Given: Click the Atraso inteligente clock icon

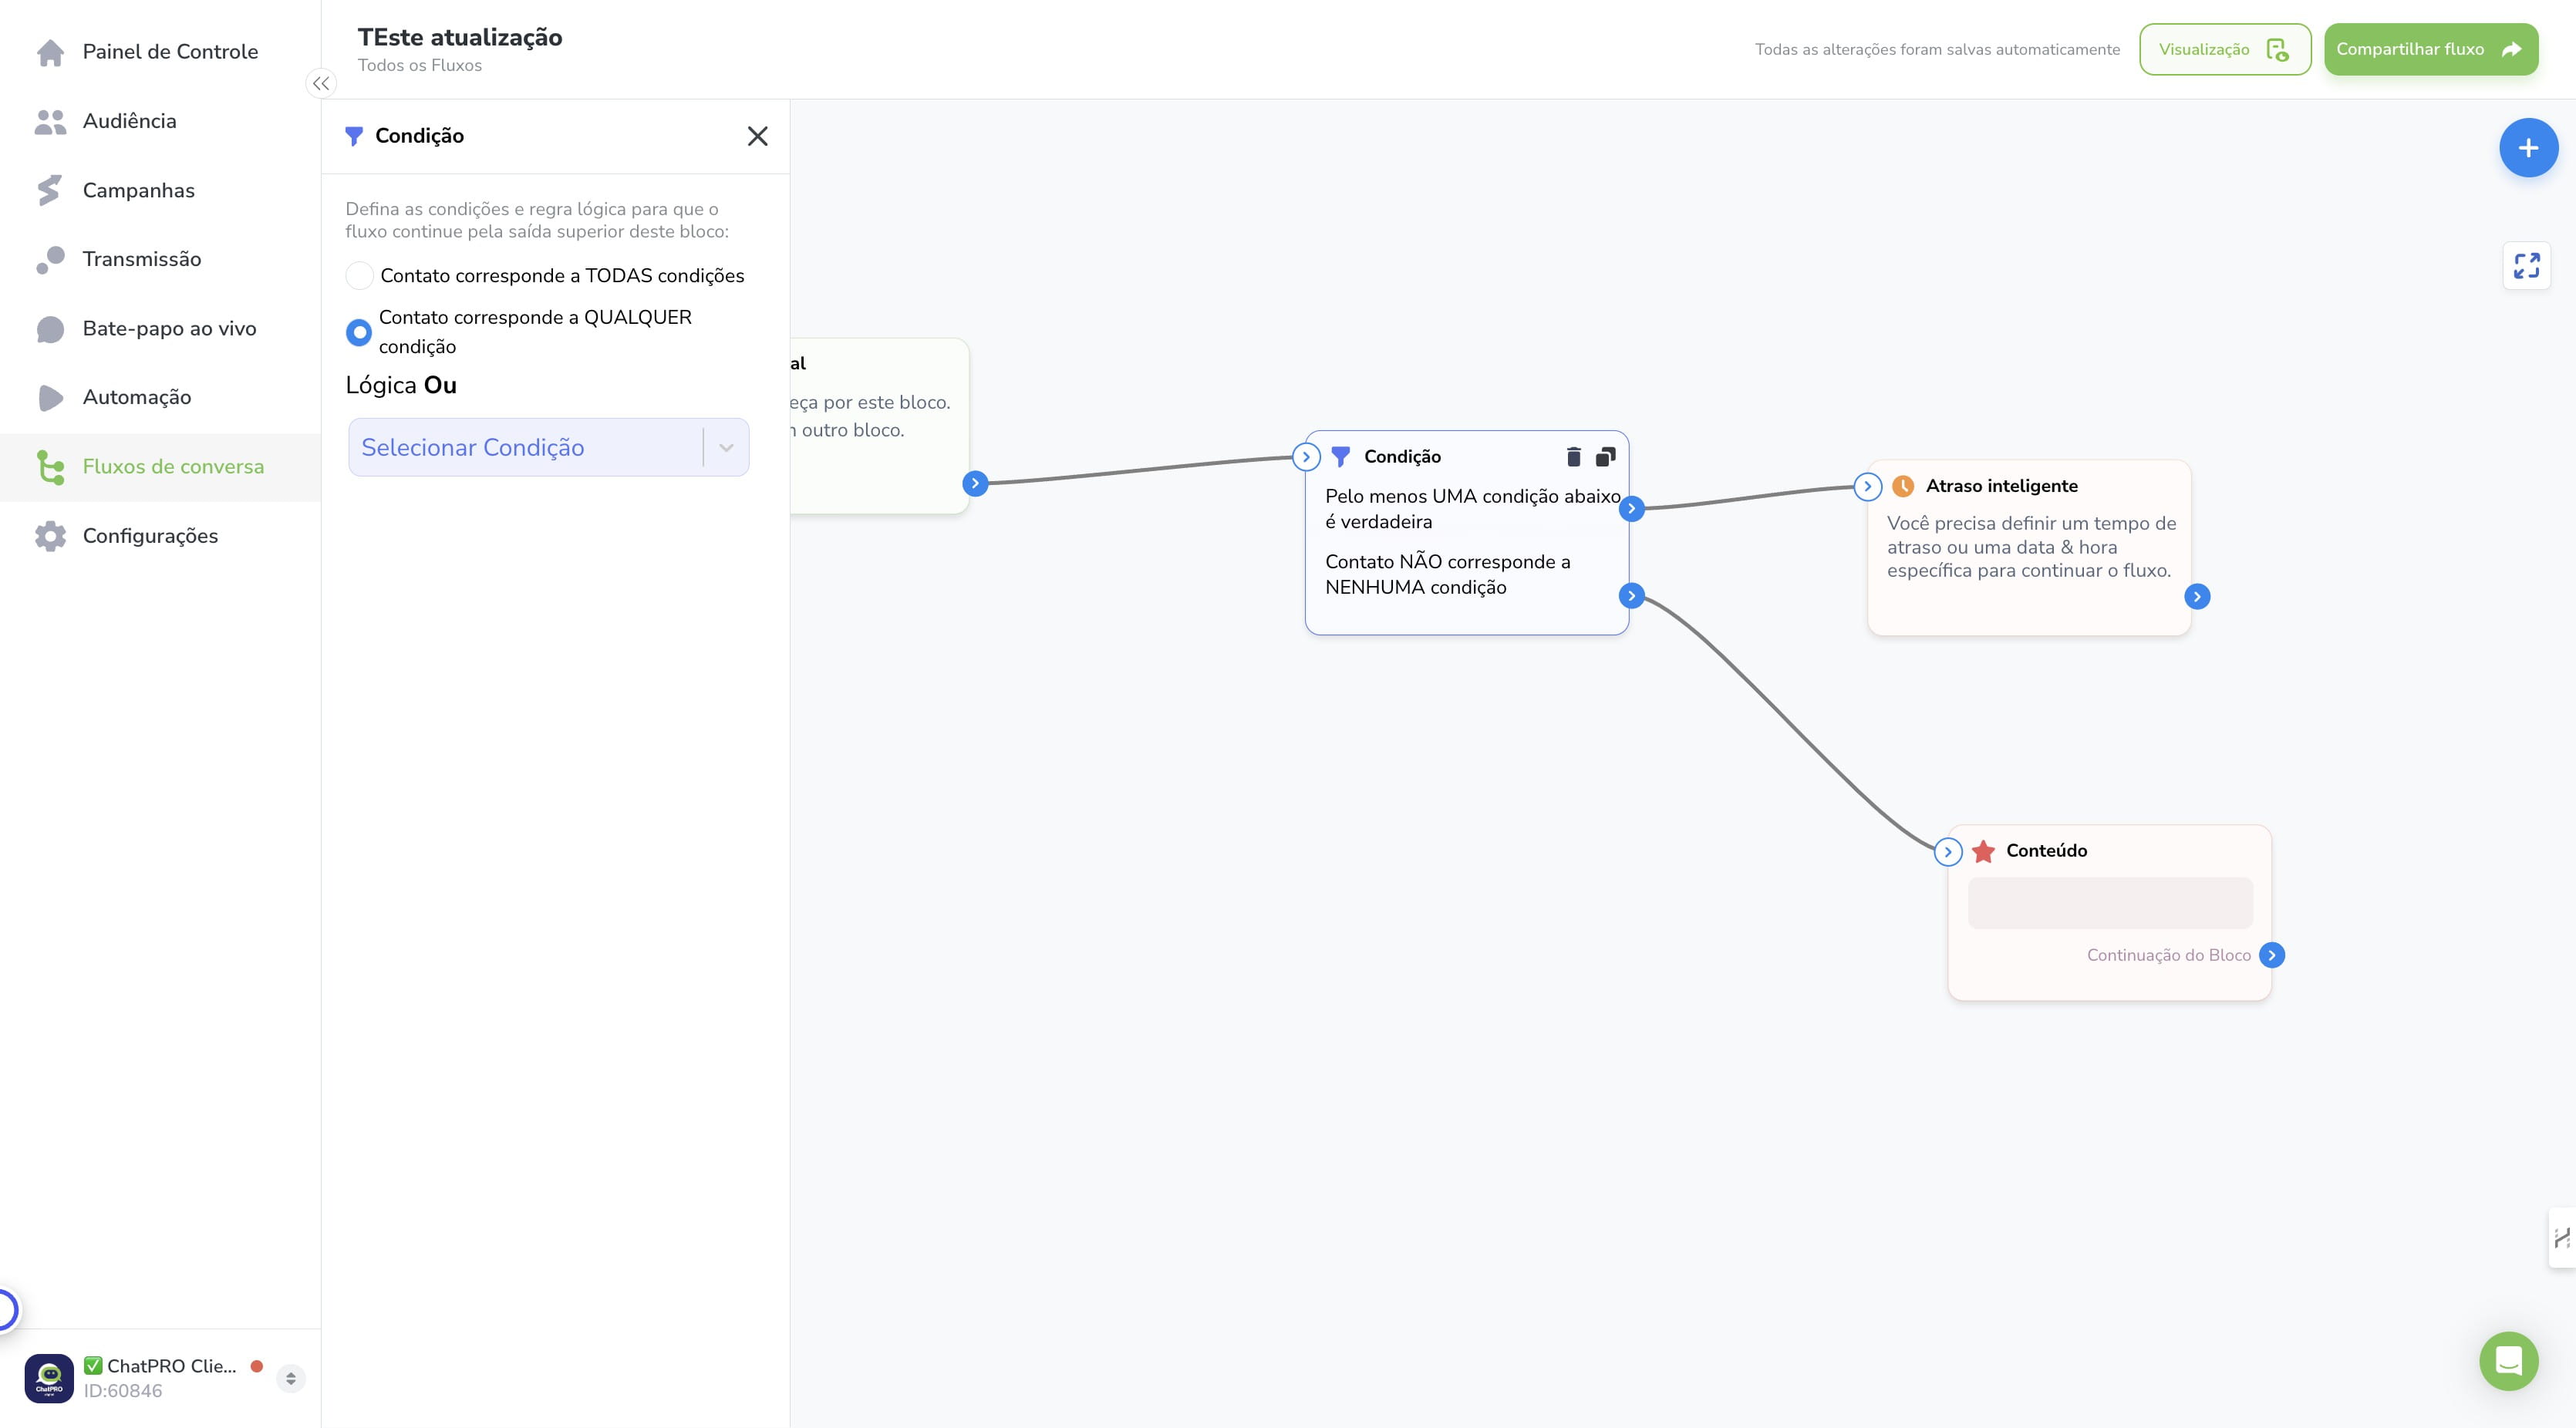Looking at the screenshot, I should pos(1903,486).
